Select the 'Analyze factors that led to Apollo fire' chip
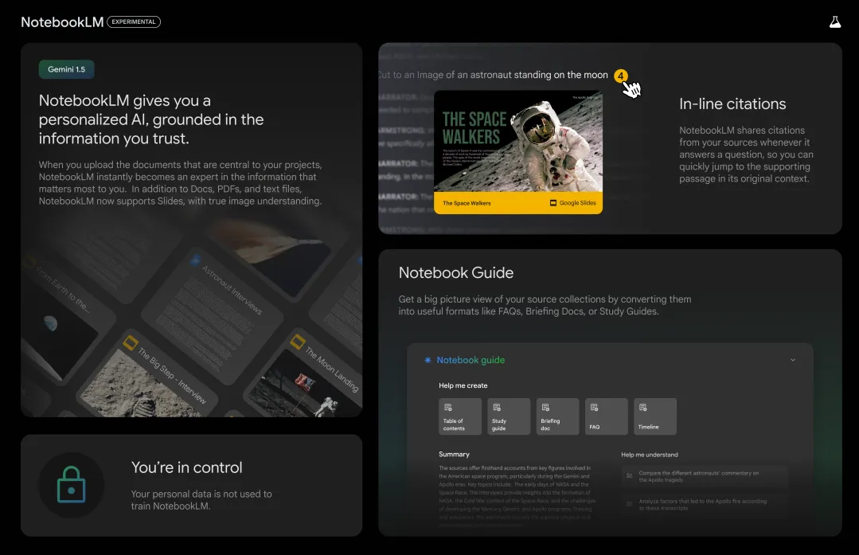This screenshot has height=555, width=859. [704, 503]
